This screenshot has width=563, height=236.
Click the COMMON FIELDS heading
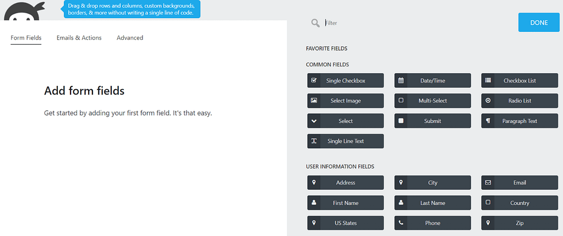327,64
